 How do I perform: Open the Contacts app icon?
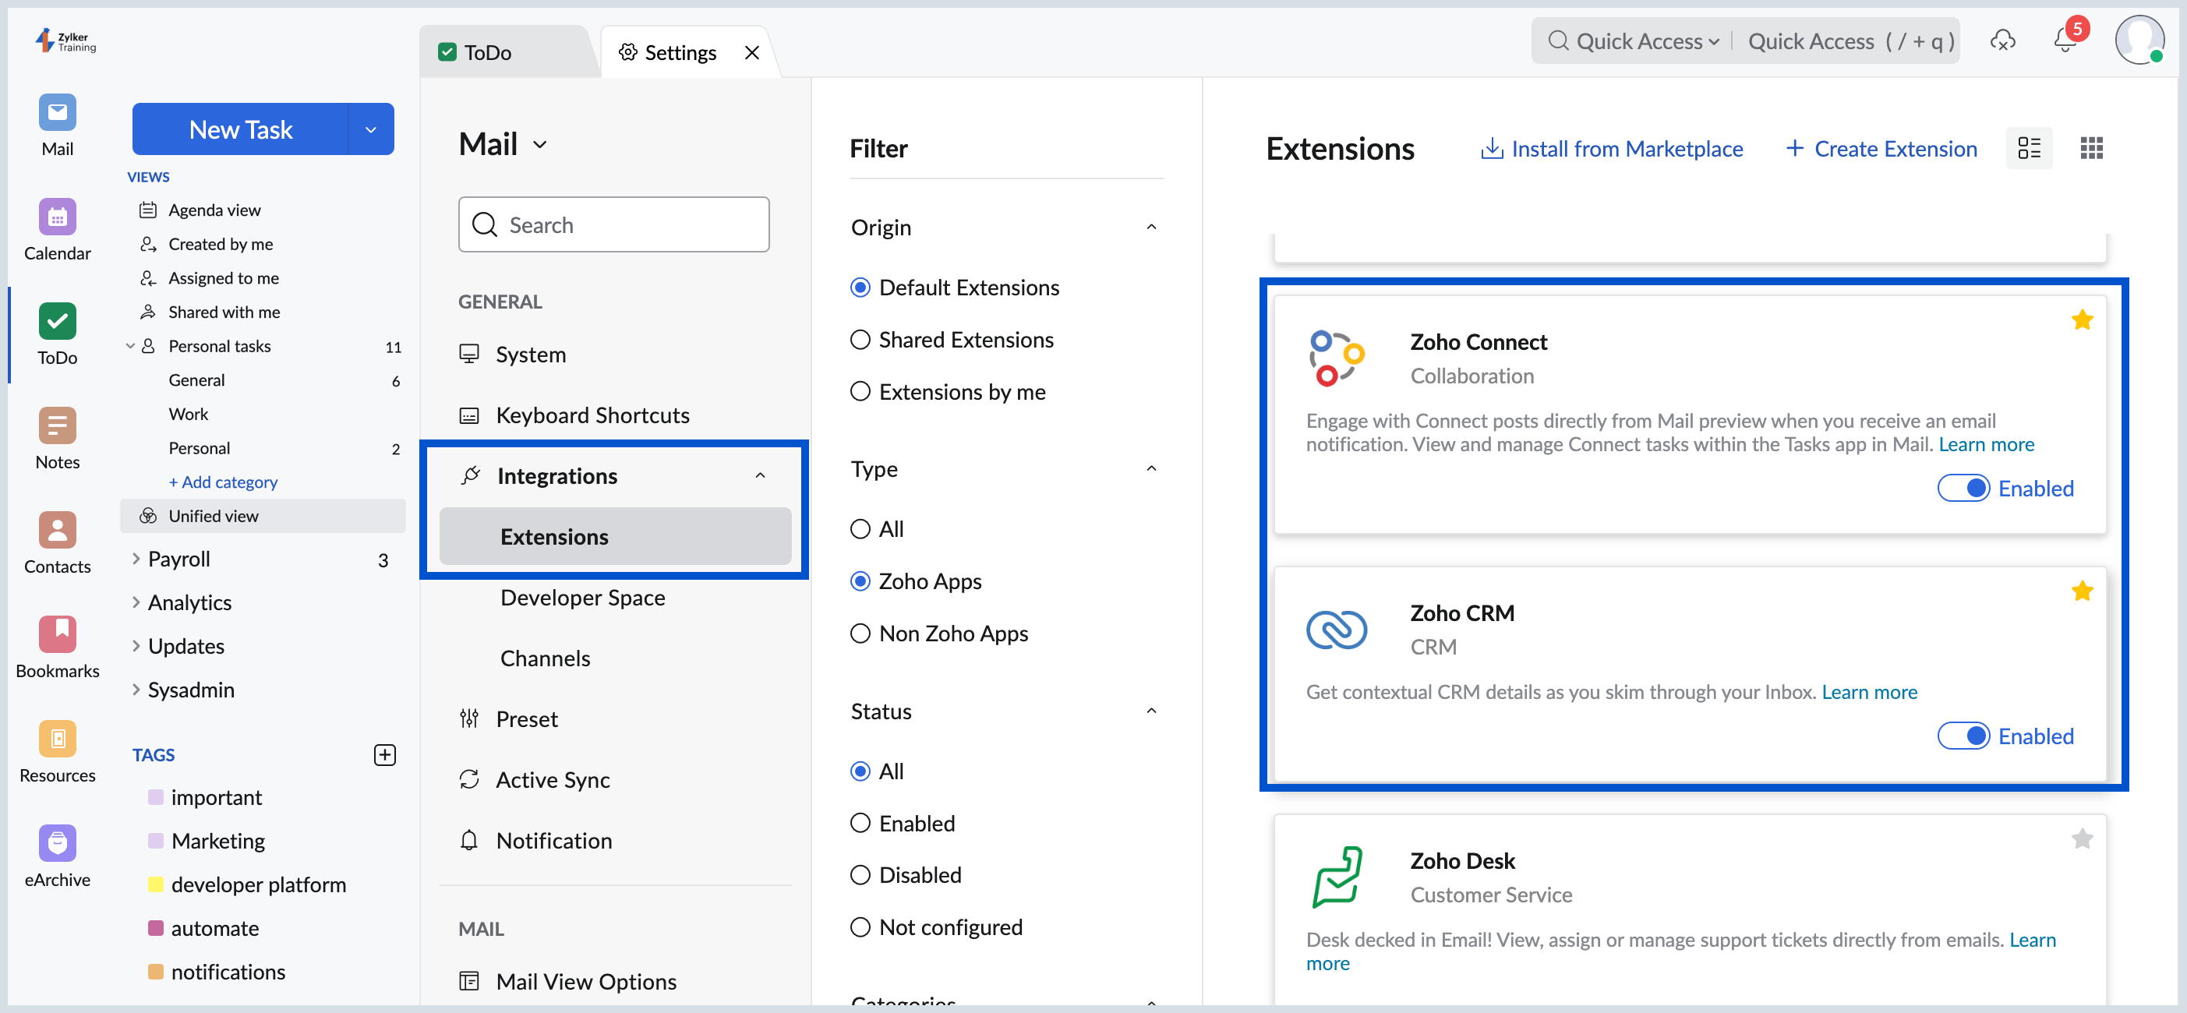tap(57, 530)
